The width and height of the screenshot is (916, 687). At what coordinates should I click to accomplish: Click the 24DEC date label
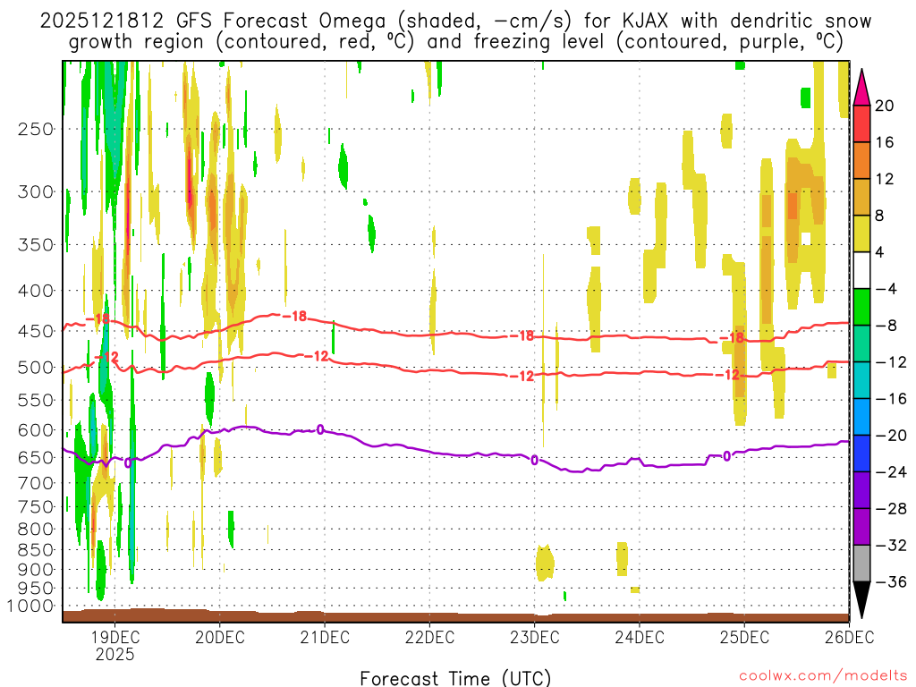click(639, 637)
